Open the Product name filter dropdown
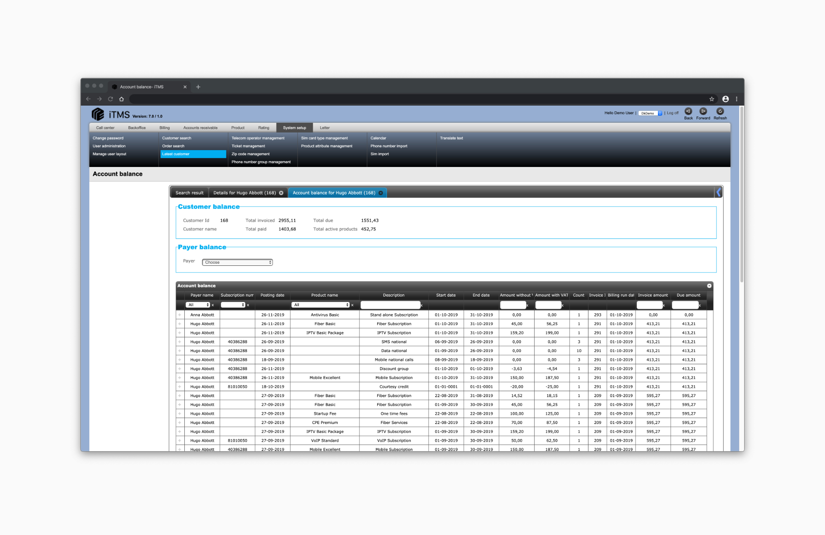This screenshot has width=825, height=535. (321, 305)
